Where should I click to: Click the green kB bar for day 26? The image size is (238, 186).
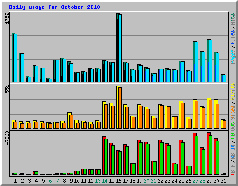[x=190, y=170]
